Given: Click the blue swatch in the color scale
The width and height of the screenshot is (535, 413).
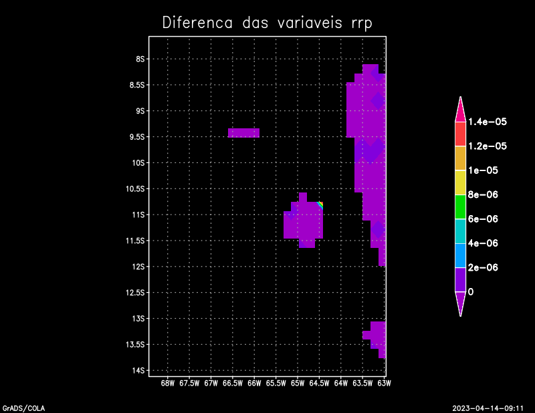Looking at the screenshot, I should click(460, 255).
